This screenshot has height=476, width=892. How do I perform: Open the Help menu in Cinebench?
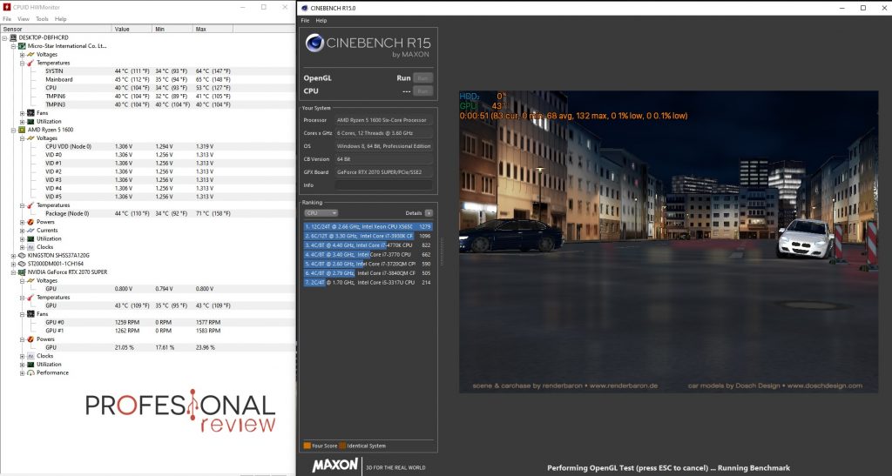321,20
